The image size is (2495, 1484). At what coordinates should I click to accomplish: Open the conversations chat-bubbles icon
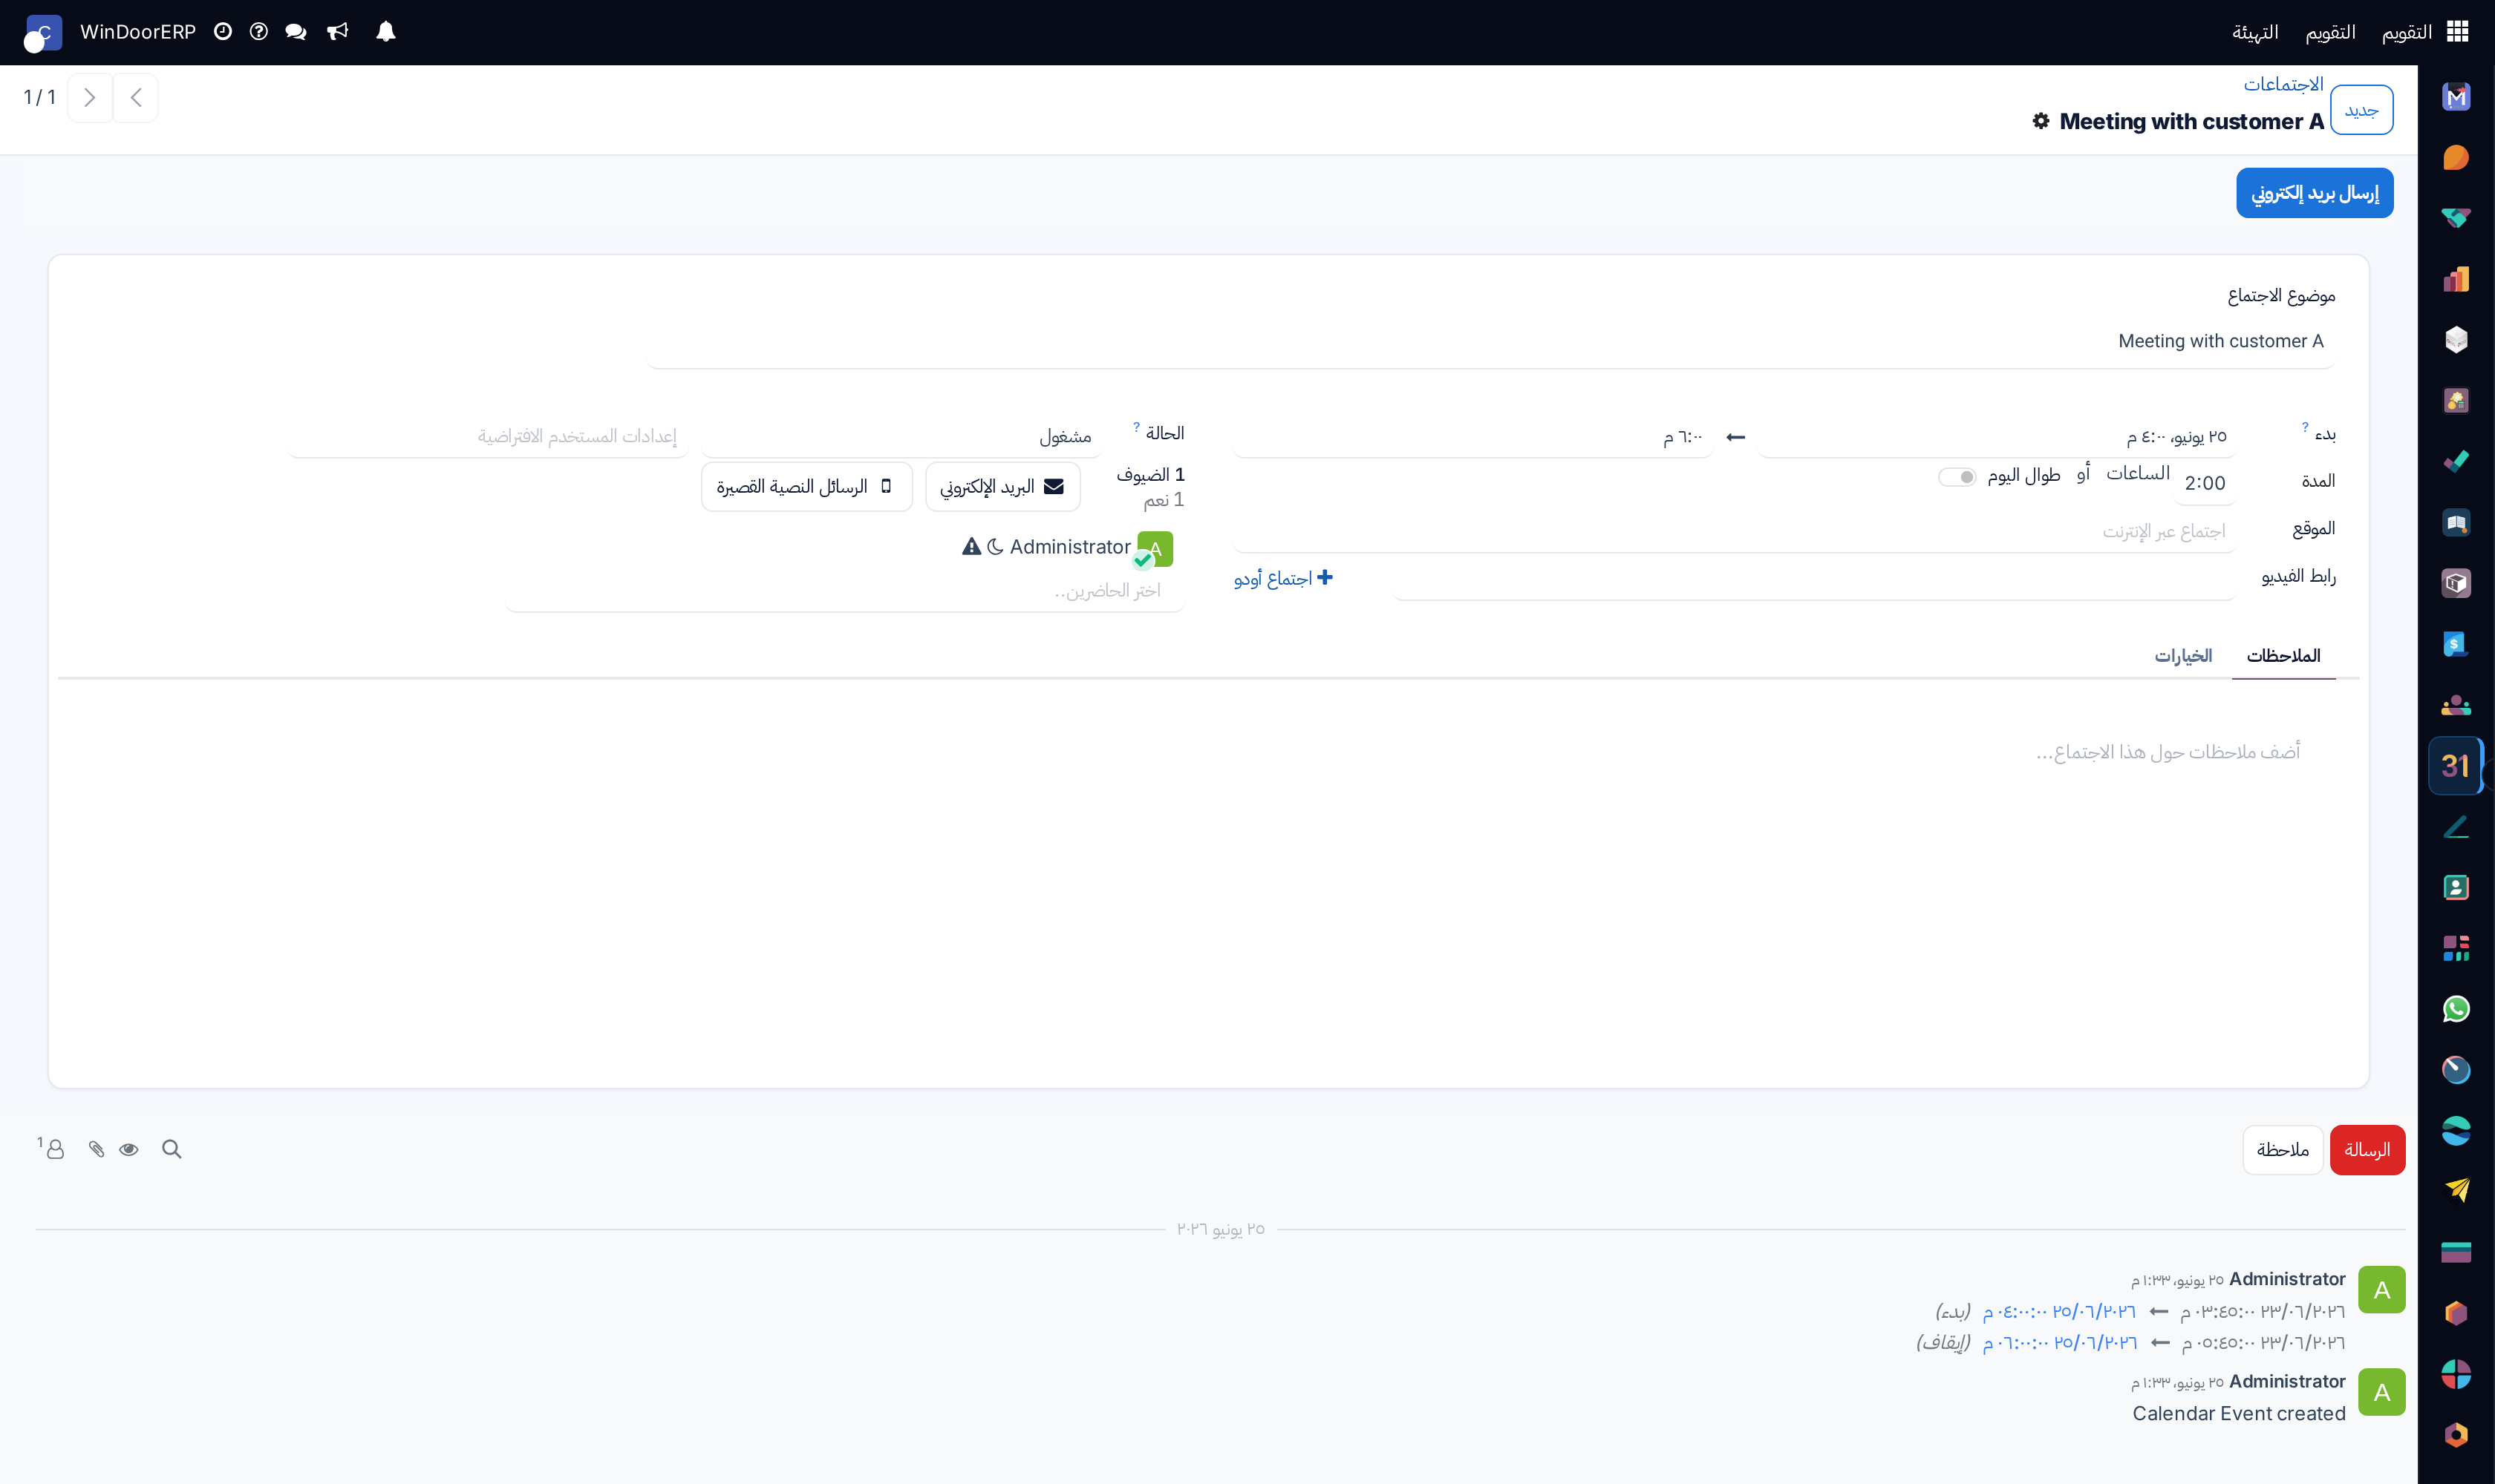tap(296, 32)
